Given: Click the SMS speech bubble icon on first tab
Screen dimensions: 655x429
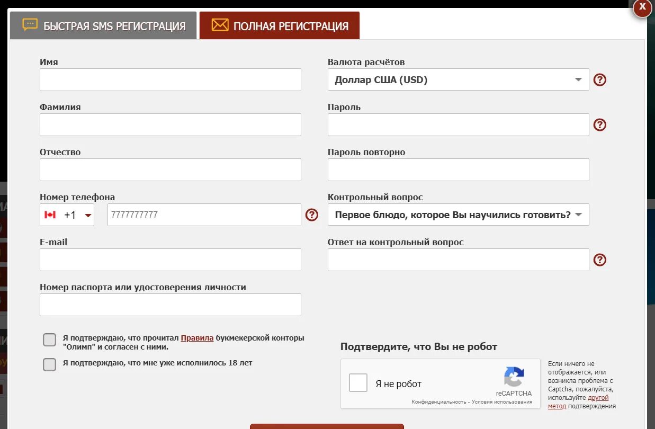Looking at the screenshot, I should point(30,25).
